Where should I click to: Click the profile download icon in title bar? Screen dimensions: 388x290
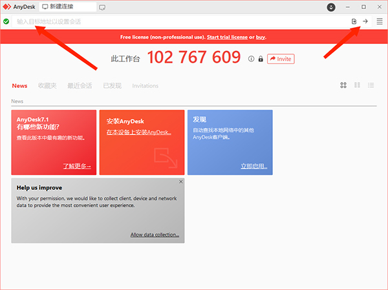(x=331, y=7)
